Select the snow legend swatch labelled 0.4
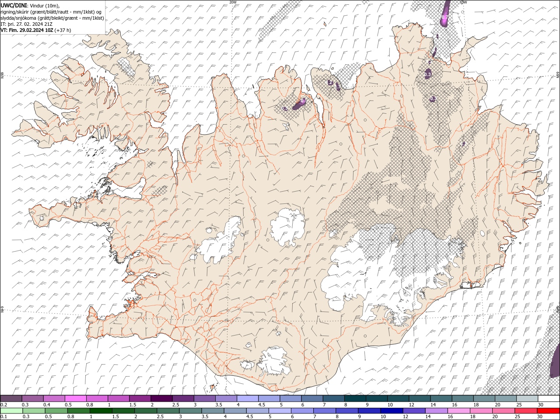The image size is (560, 420). [54, 399]
